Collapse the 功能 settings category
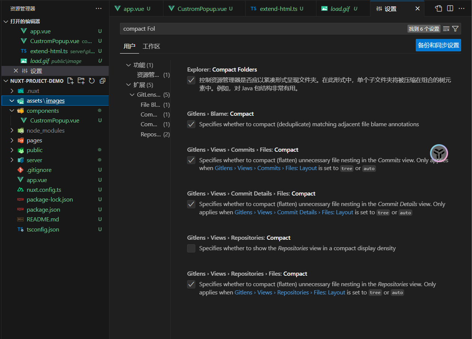This screenshot has width=472, height=339. 129,65
